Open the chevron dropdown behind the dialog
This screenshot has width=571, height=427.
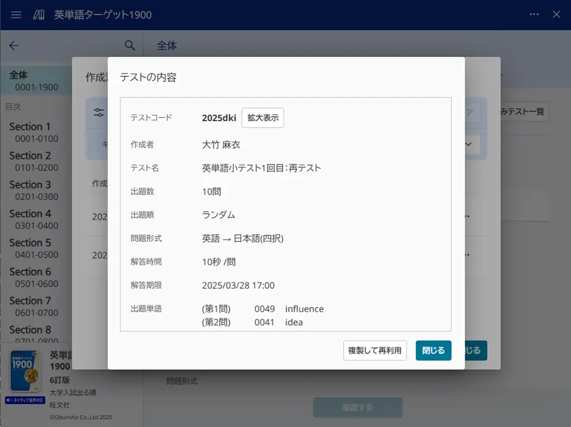468,144
